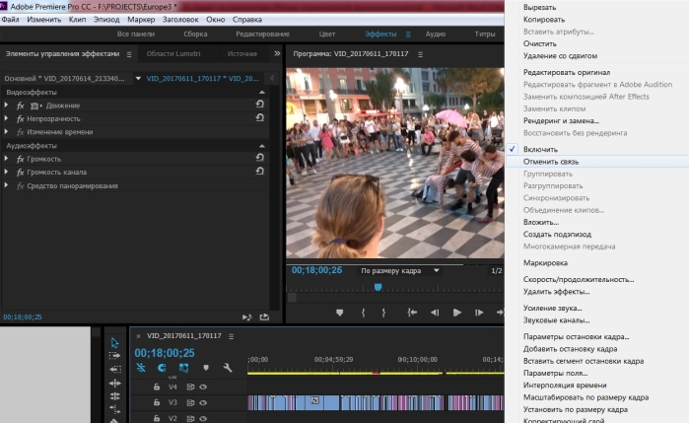Toggle V4 sync lock

click(190, 387)
